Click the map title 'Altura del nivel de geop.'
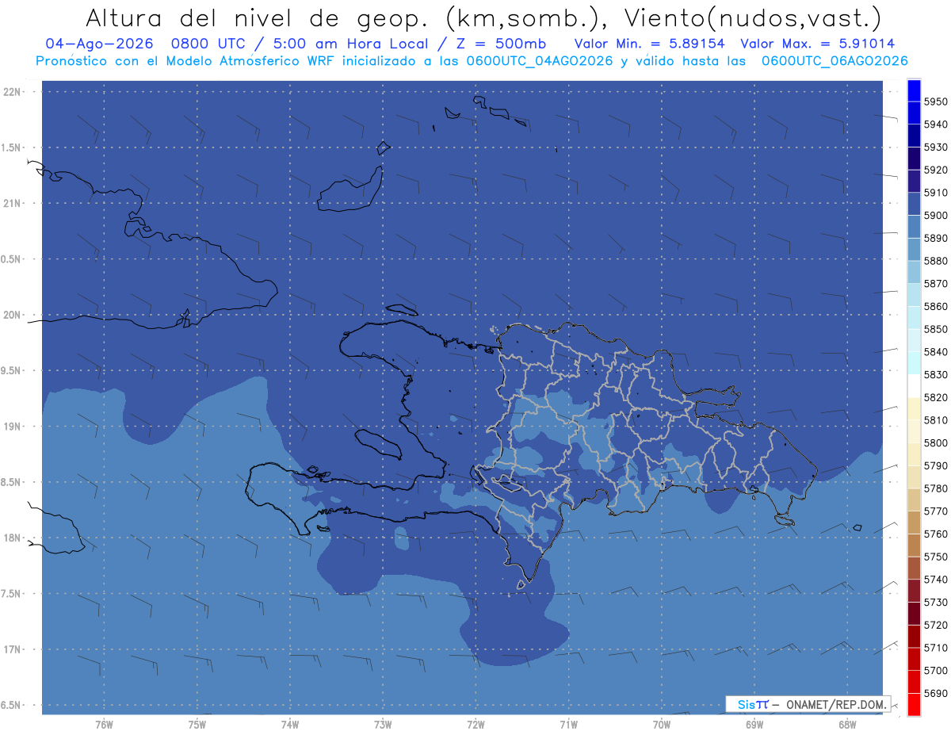 pyautogui.click(x=257, y=17)
